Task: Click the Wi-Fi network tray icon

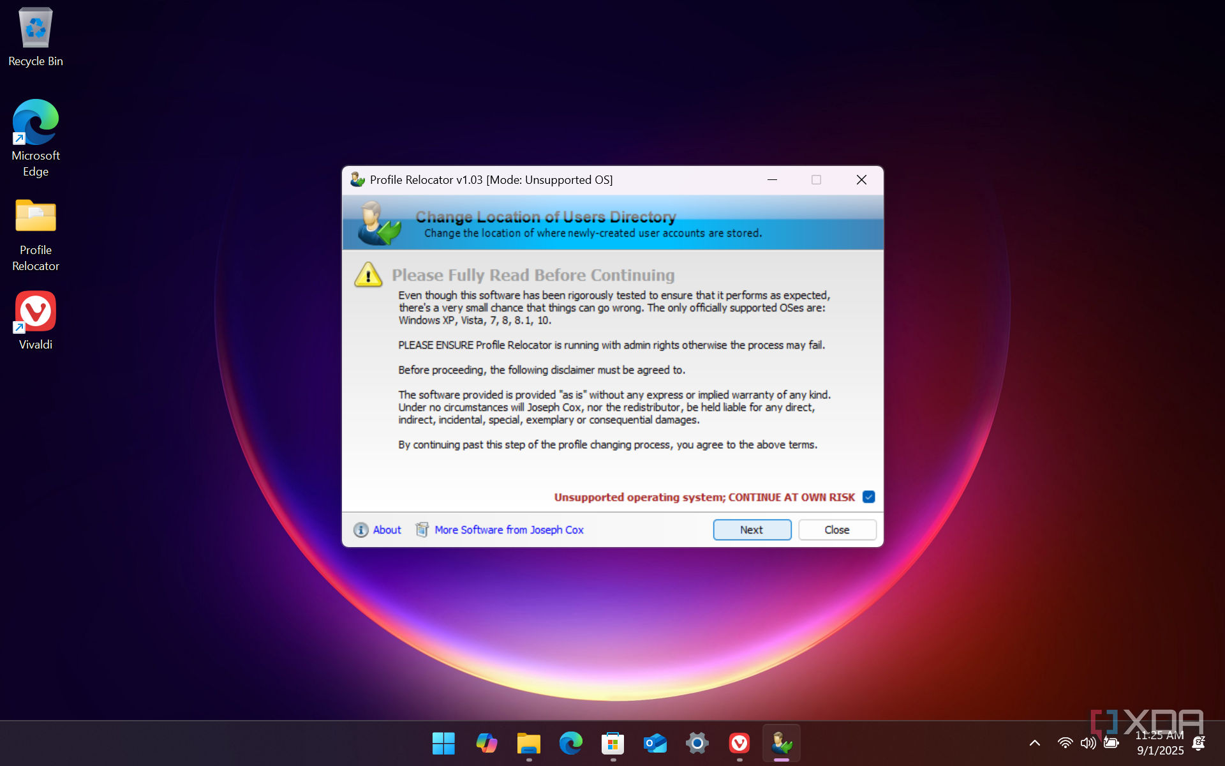Action: point(1065,743)
